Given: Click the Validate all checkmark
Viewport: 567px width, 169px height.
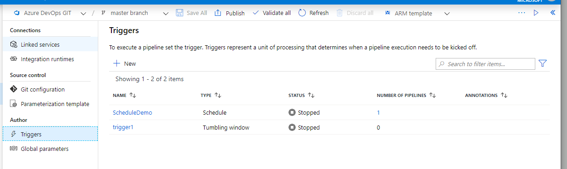Looking at the screenshot, I should point(255,13).
